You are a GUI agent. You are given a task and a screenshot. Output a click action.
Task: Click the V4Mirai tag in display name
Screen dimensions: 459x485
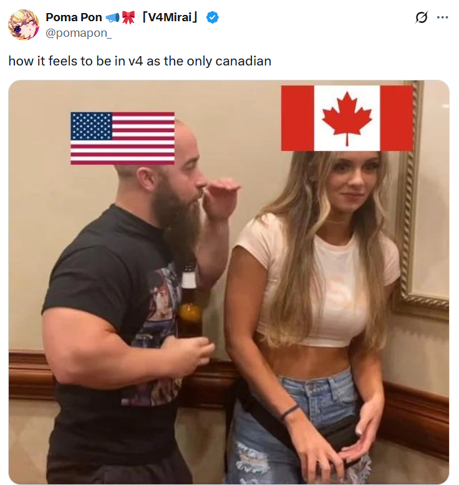(x=170, y=17)
